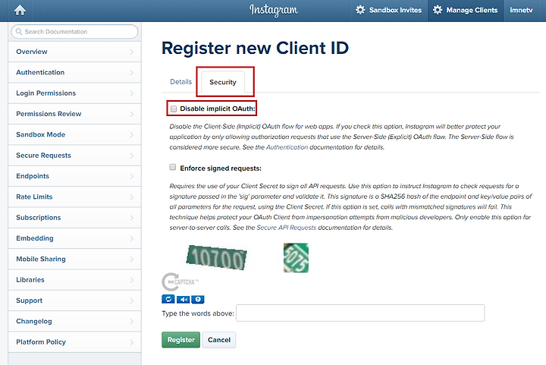Image resolution: width=546 pixels, height=365 pixels.
Task: Expand Changelog chevron
Action: pyautogui.click(x=132, y=322)
